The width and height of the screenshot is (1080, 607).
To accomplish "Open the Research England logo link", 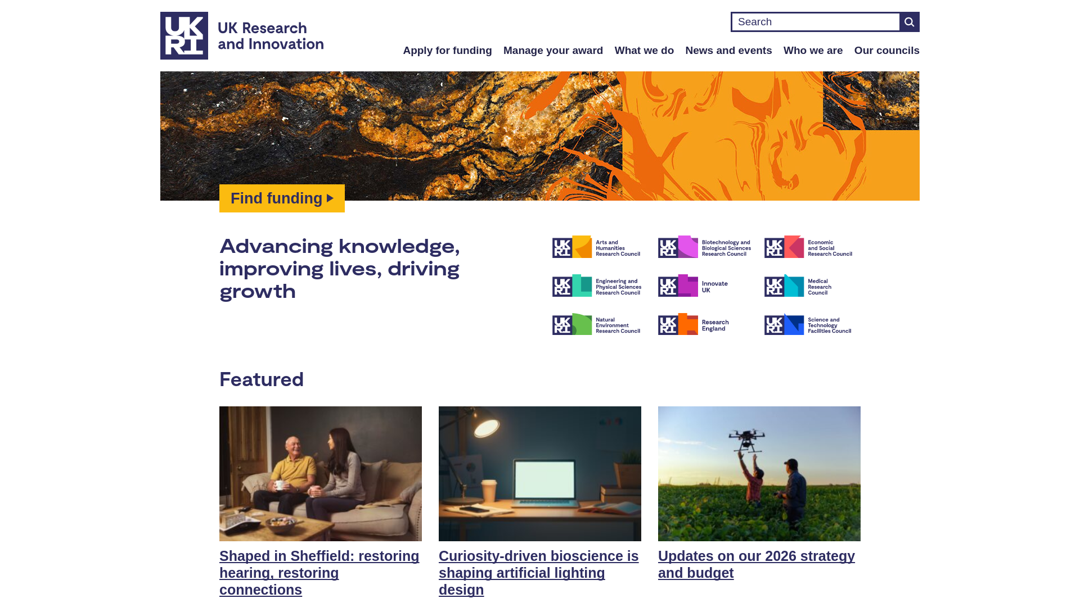I will click(694, 324).
